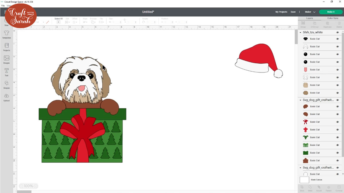Screen dimensions: 344x193
Task: Select the green gift box on canvas
Action: click(x=82, y=135)
